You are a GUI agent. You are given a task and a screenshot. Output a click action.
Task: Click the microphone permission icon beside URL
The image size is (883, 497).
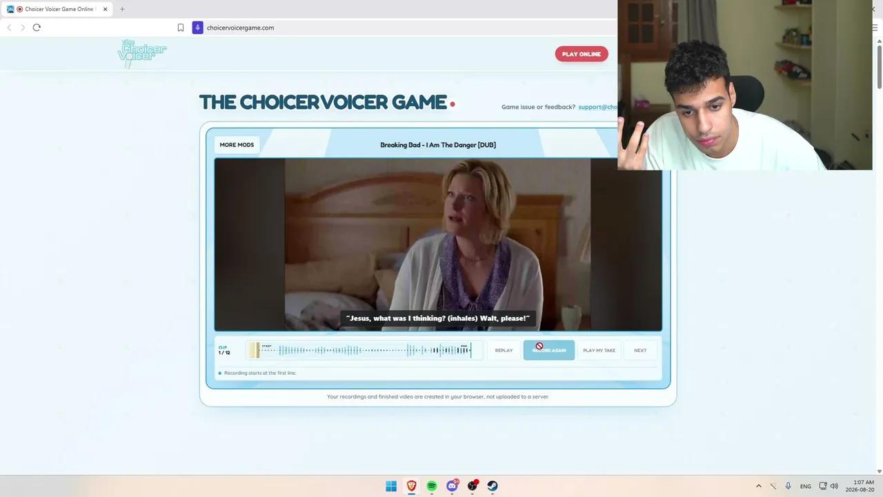[x=197, y=28]
